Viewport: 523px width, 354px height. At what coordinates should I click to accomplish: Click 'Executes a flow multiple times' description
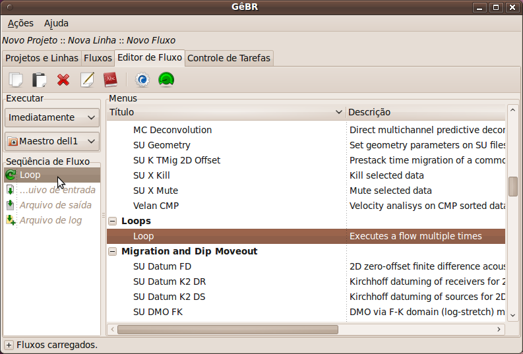click(415, 237)
